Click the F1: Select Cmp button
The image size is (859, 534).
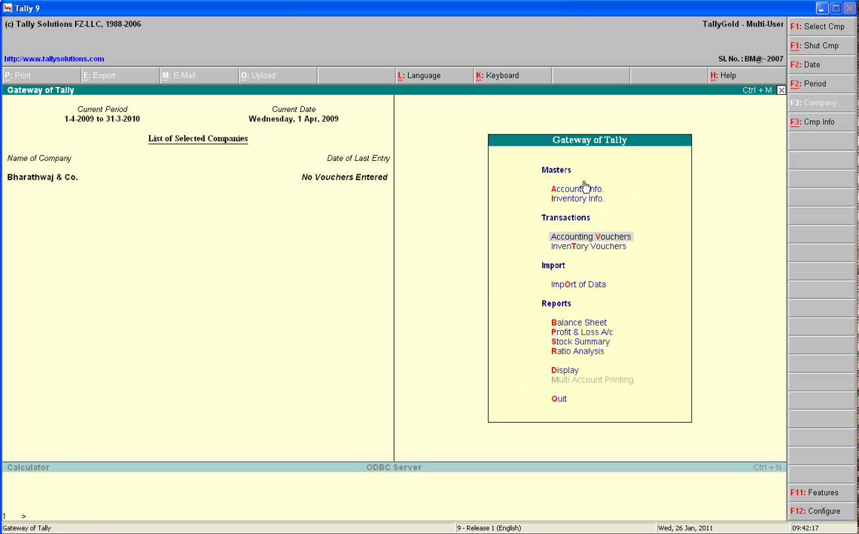point(820,26)
